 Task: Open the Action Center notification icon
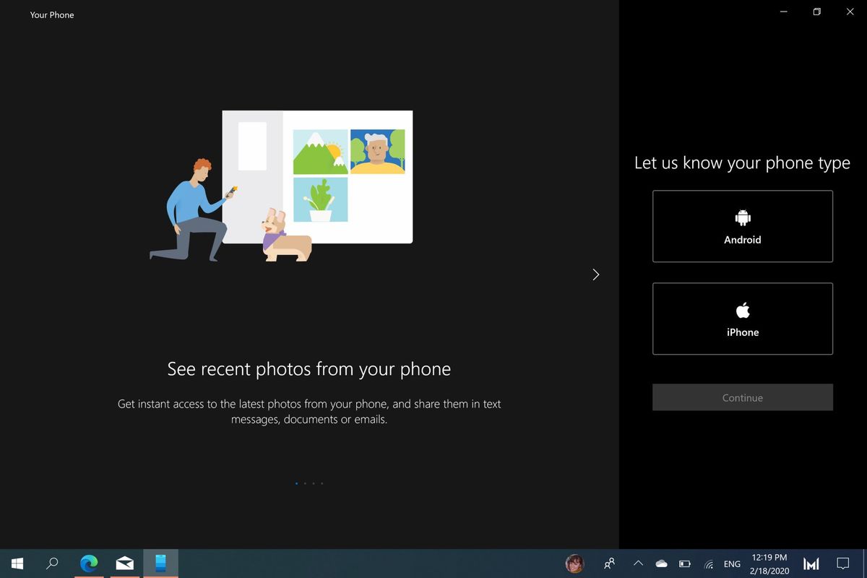coord(842,563)
